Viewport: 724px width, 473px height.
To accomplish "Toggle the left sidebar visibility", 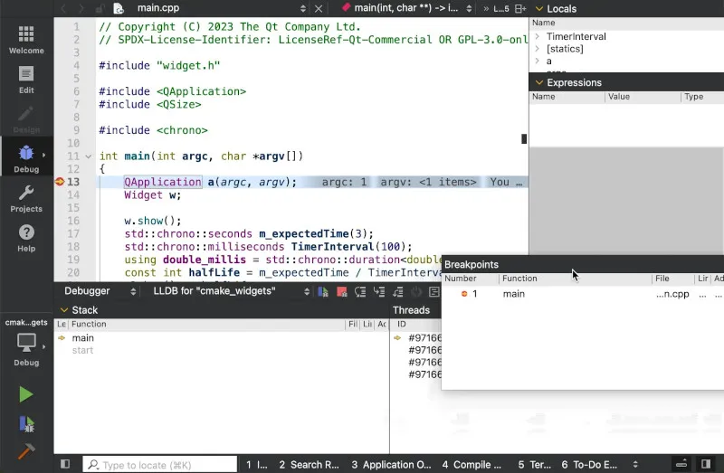I will 65,464.
